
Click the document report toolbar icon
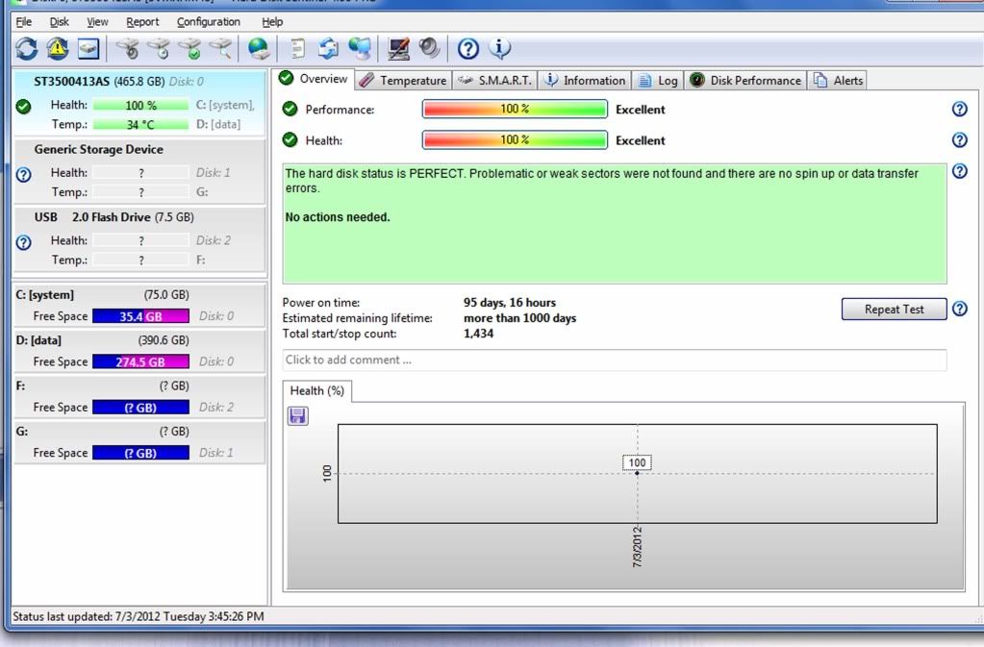click(298, 48)
